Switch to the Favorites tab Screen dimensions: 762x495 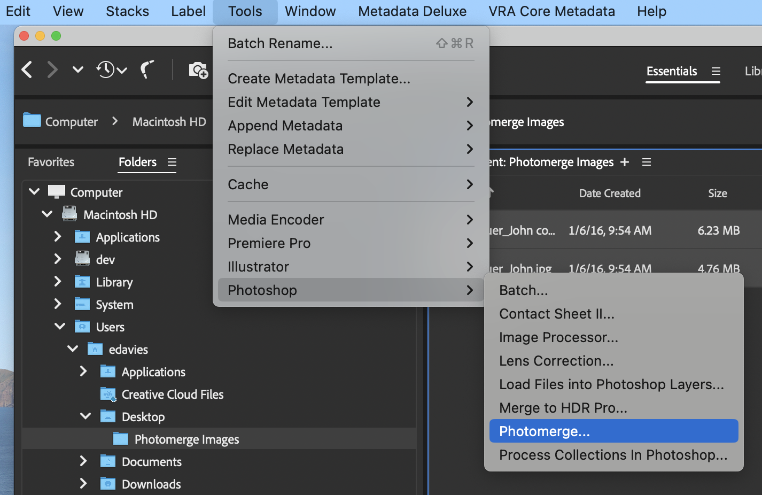coord(51,162)
